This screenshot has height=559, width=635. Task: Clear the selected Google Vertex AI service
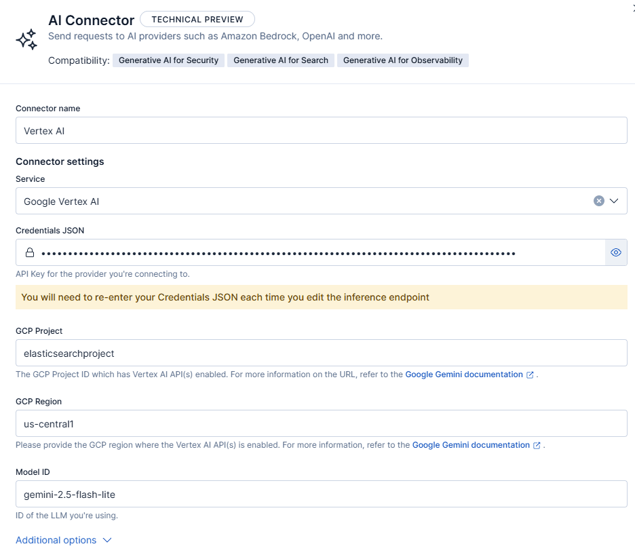coord(598,201)
